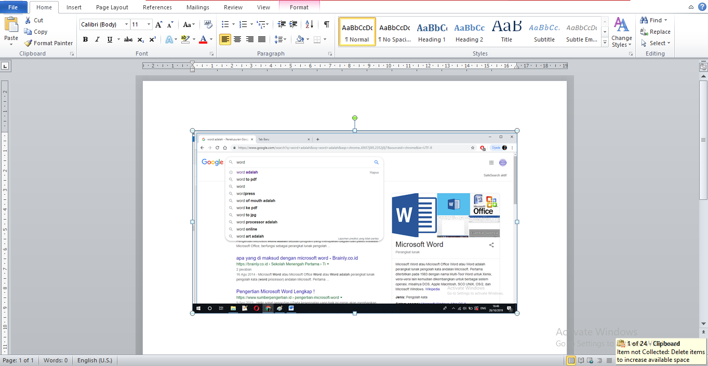
Task: Open Replace dialog
Action: (655, 32)
